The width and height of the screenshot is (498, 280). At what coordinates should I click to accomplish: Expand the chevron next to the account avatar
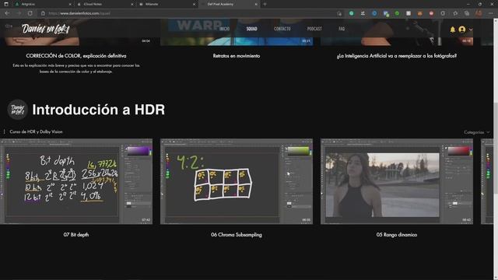click(x=471, y=30)
